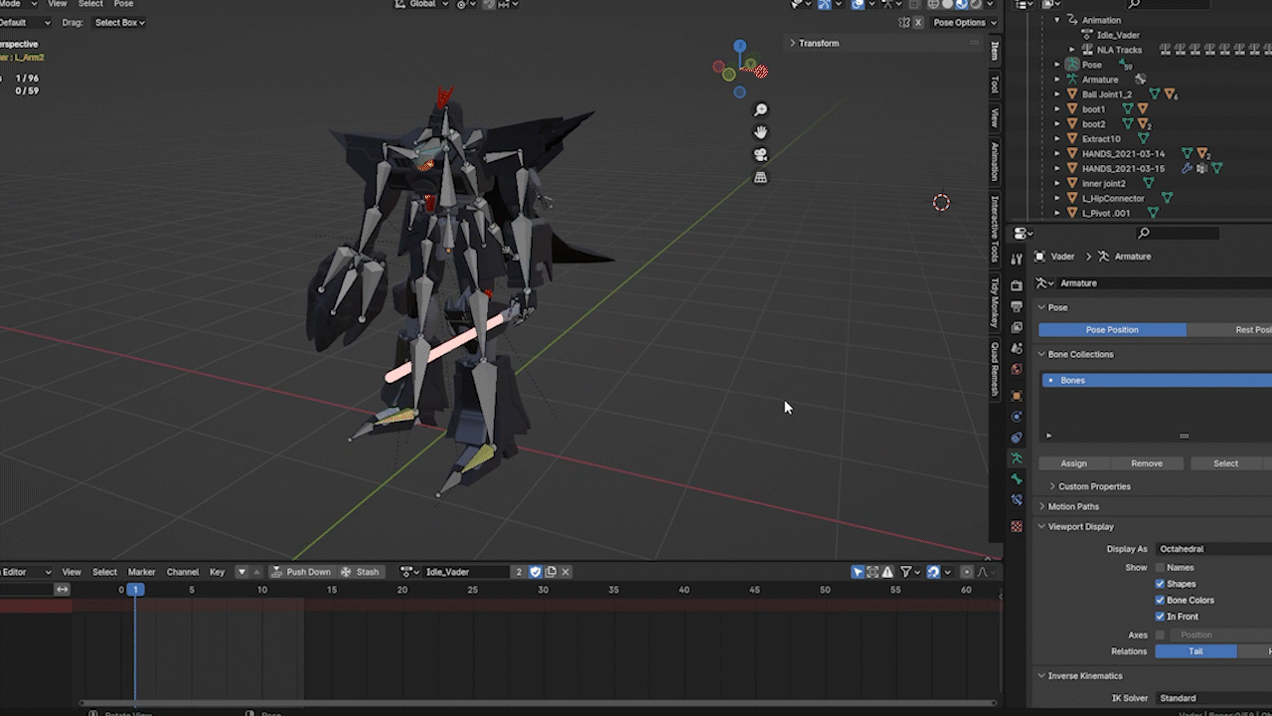Viewport: 1272px width, 716px height.
Task: Enable the Names checkbox
Action: (1160, 568)
